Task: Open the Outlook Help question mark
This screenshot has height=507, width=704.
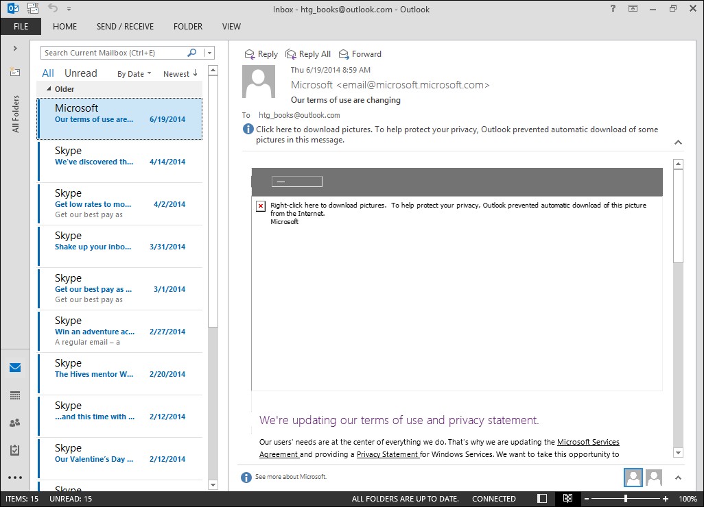Action: coord(613,8)
